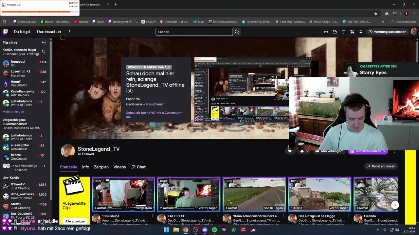Open GTimeTV live channel
Image resolution: width=419 pixels, height=235 pixels.
[25, 186]
